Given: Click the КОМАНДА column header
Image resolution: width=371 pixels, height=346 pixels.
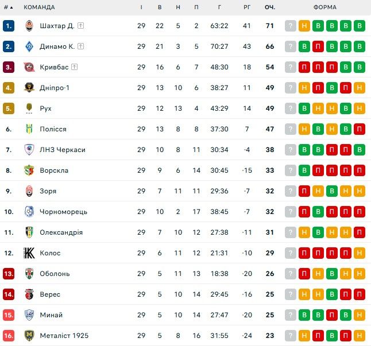Looking at the screenshot, I should [39, 7].
